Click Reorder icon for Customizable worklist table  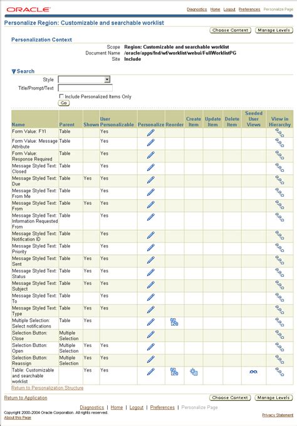174,371
